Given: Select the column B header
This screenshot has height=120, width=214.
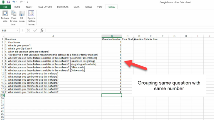Looking at the screenshot, I should click(111, 36).
